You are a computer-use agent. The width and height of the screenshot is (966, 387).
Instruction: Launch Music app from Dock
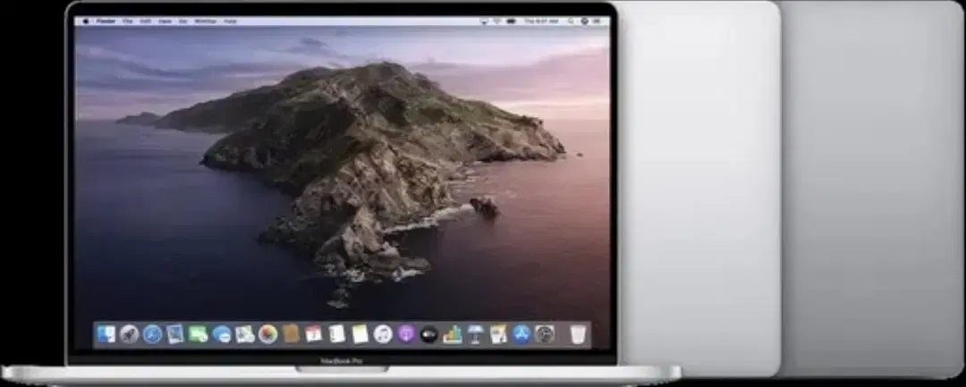pyautogui.click(x=383, y=334)
